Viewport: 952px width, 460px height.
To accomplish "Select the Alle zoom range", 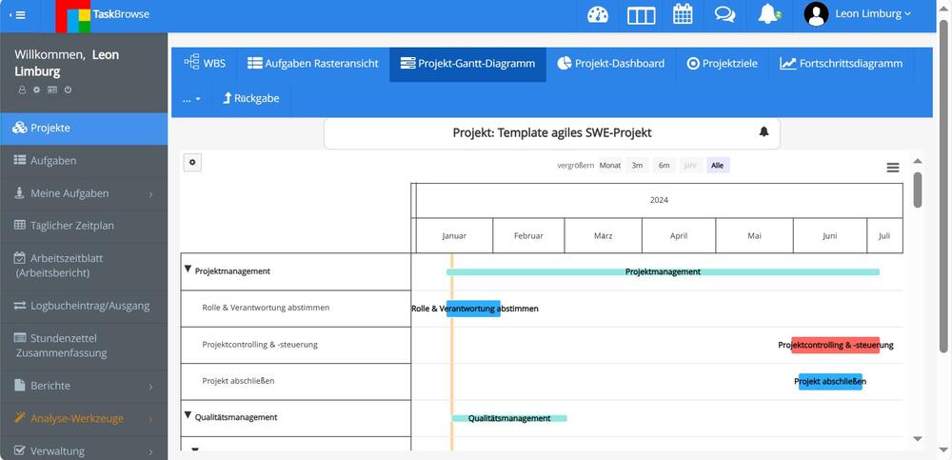I will (717, 166).
